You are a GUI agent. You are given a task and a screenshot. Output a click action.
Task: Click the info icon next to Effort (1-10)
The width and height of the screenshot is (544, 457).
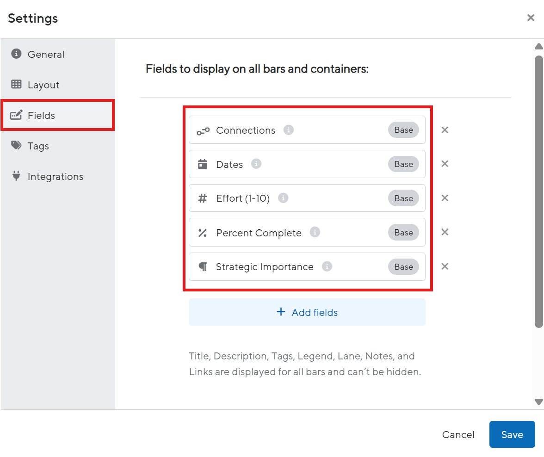coord(283,198)
